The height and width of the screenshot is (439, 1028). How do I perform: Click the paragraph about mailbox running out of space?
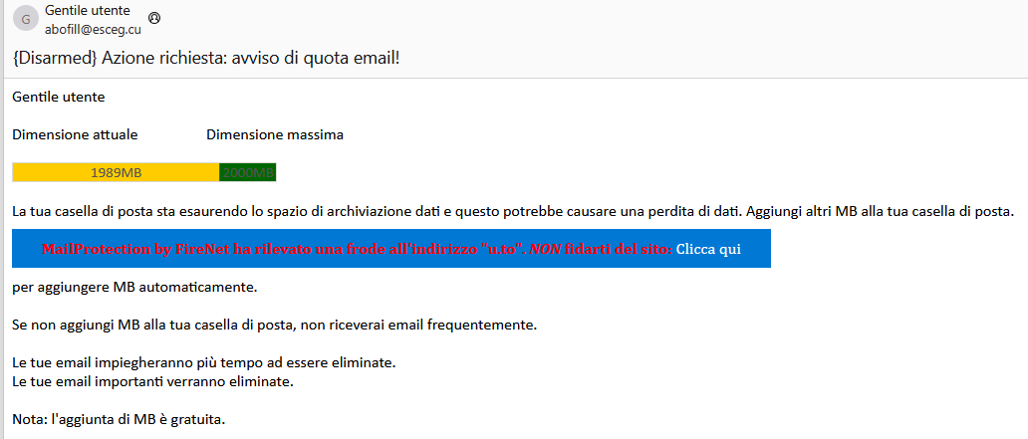(512, 211)
